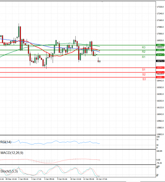Click the 16202.0 price axis value
The image size is (165, 182).
160,101
